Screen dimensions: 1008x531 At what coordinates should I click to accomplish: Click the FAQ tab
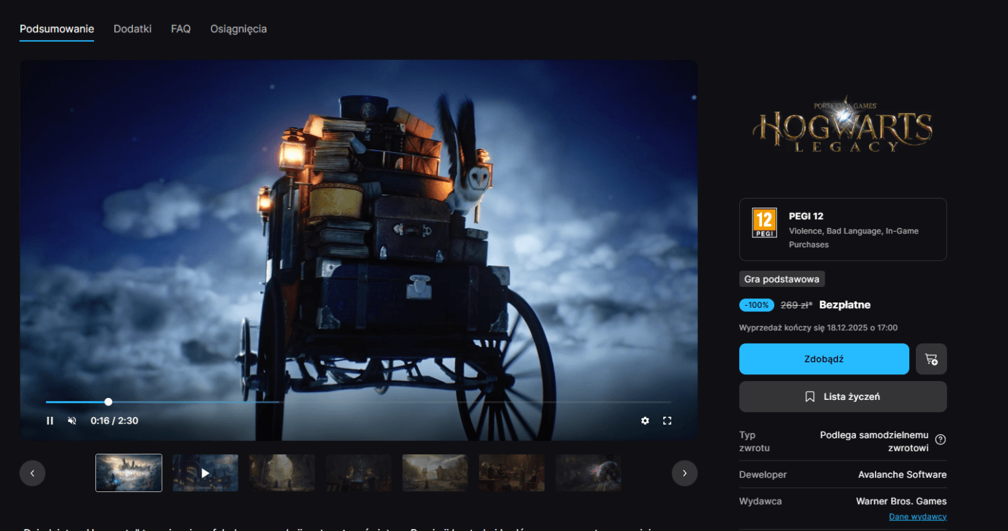tap(180, 28)
